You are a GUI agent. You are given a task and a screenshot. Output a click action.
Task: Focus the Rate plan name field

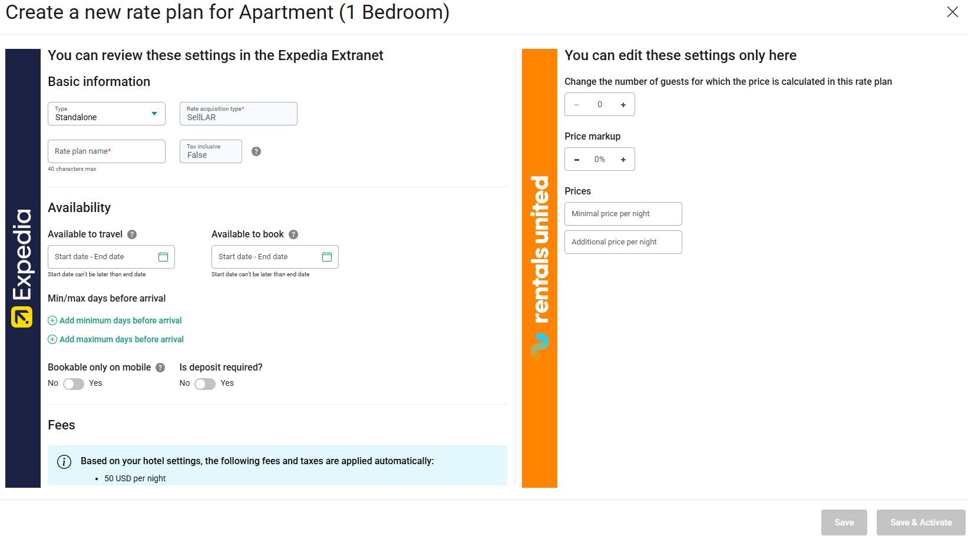tap(107, 151)
